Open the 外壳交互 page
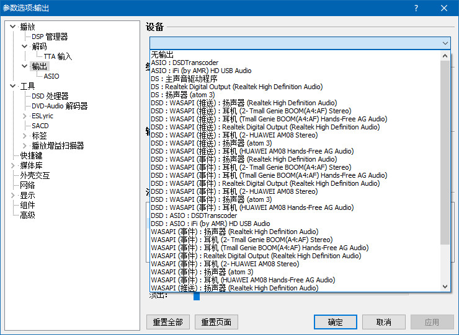 [35, 175]
